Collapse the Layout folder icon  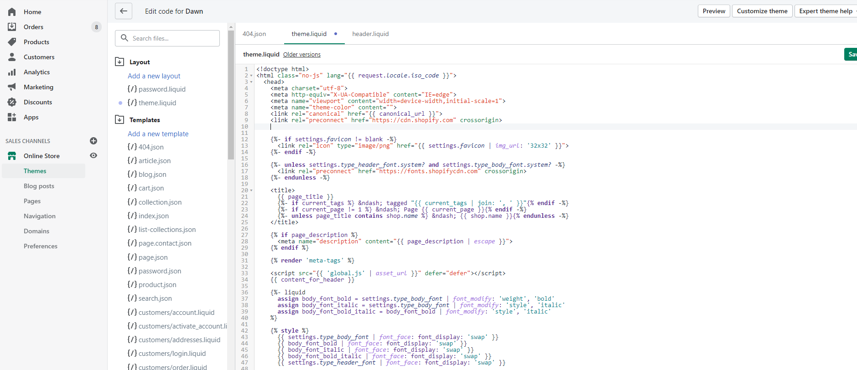pyautogui.click(x=119, y=62)
